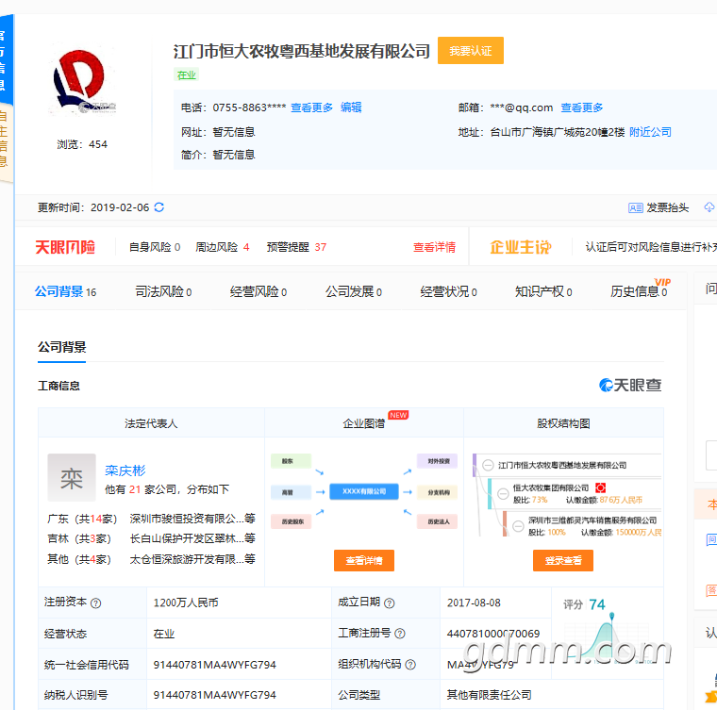Viewport: 717px width, 710px height.
Task: Open the 附近公司 link
Action: (650, 133)
